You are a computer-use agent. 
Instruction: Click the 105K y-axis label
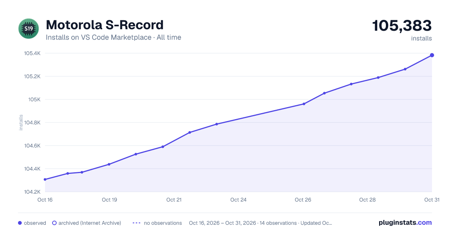(x=35, y=99)
